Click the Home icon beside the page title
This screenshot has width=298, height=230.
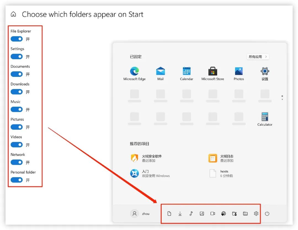click(13, 14)
